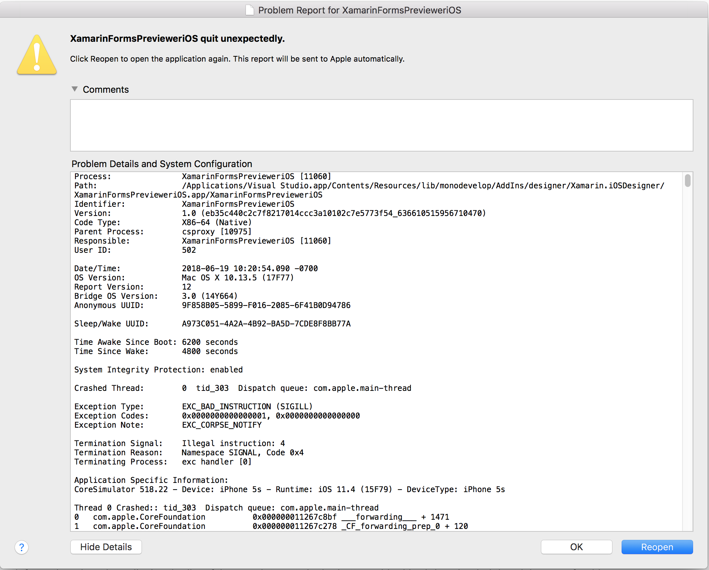This screenshot has width=709, height=570.
Task: Click the blue Reopen button
Action: (657, 547)
